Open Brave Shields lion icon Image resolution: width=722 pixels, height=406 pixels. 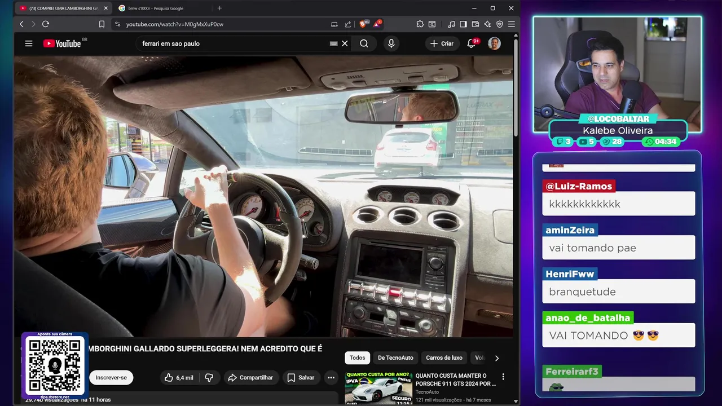[363, 24]
